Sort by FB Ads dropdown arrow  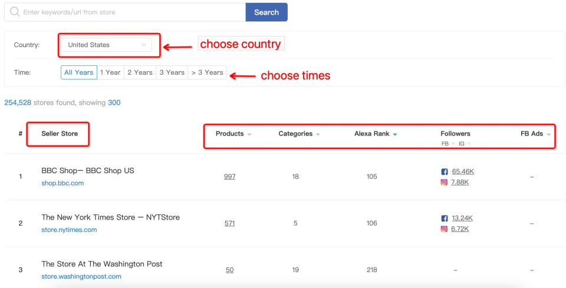pos(549,134)
